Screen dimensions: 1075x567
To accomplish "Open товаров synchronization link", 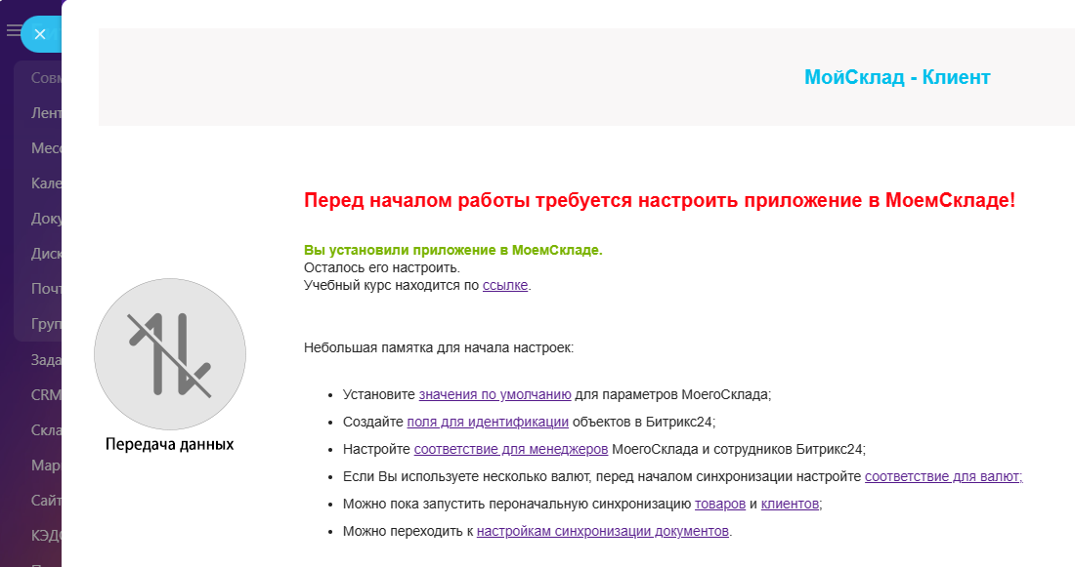I will (720, 504).
